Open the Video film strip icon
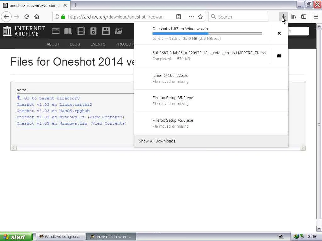The height and width of the screenshot is (241, 322). pos(81,31)
